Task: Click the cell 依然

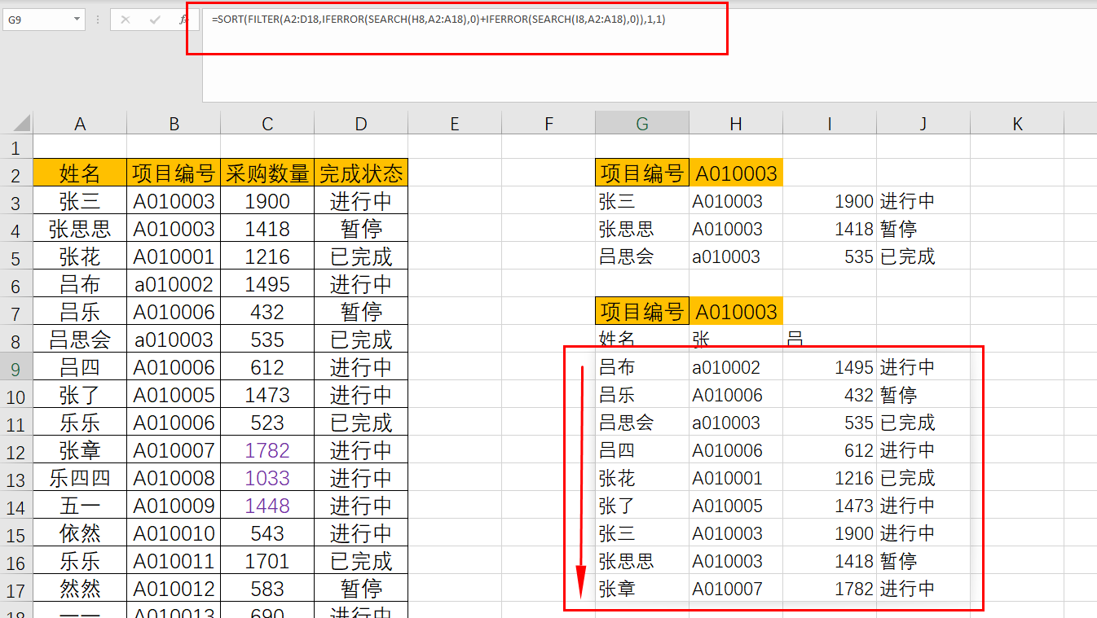Action: tap(80, 533)
